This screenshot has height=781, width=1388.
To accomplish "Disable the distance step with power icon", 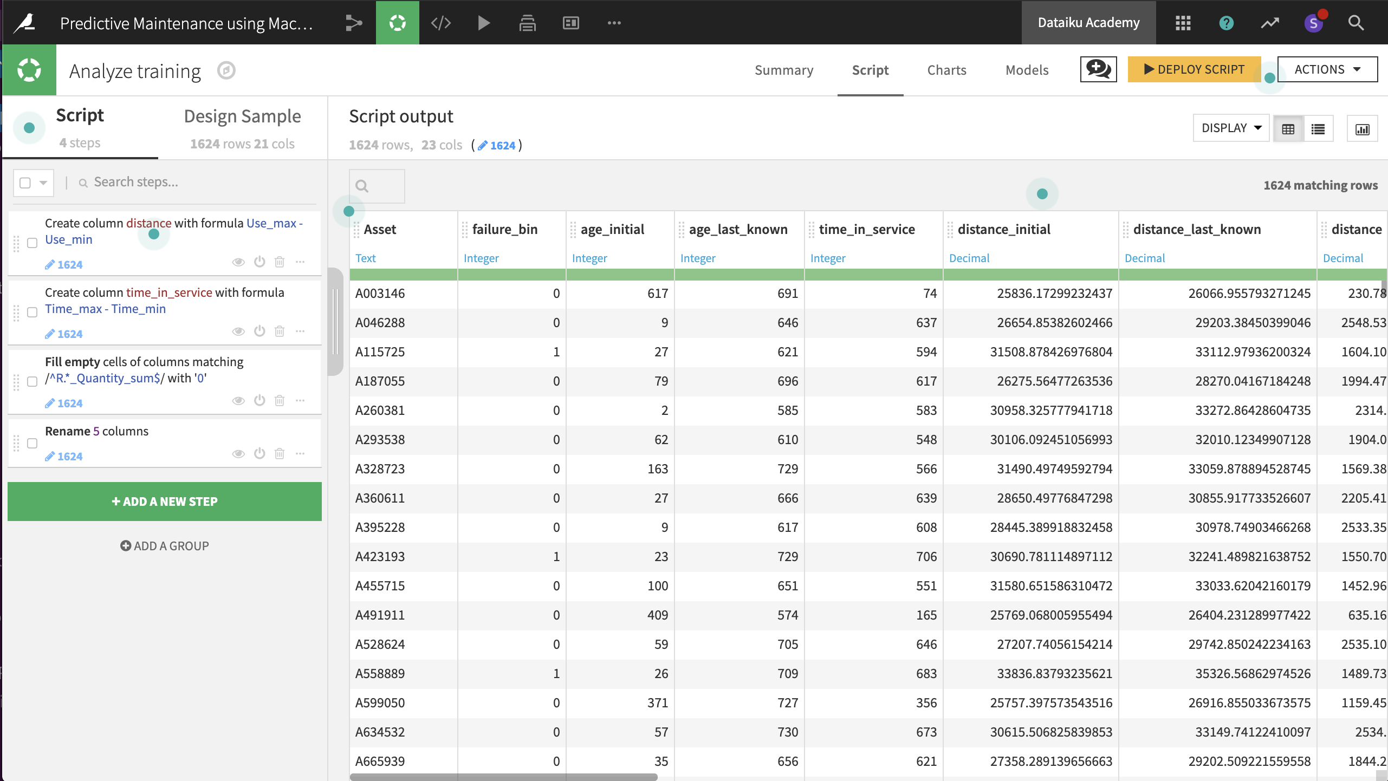I will click(x=260, y=262).
